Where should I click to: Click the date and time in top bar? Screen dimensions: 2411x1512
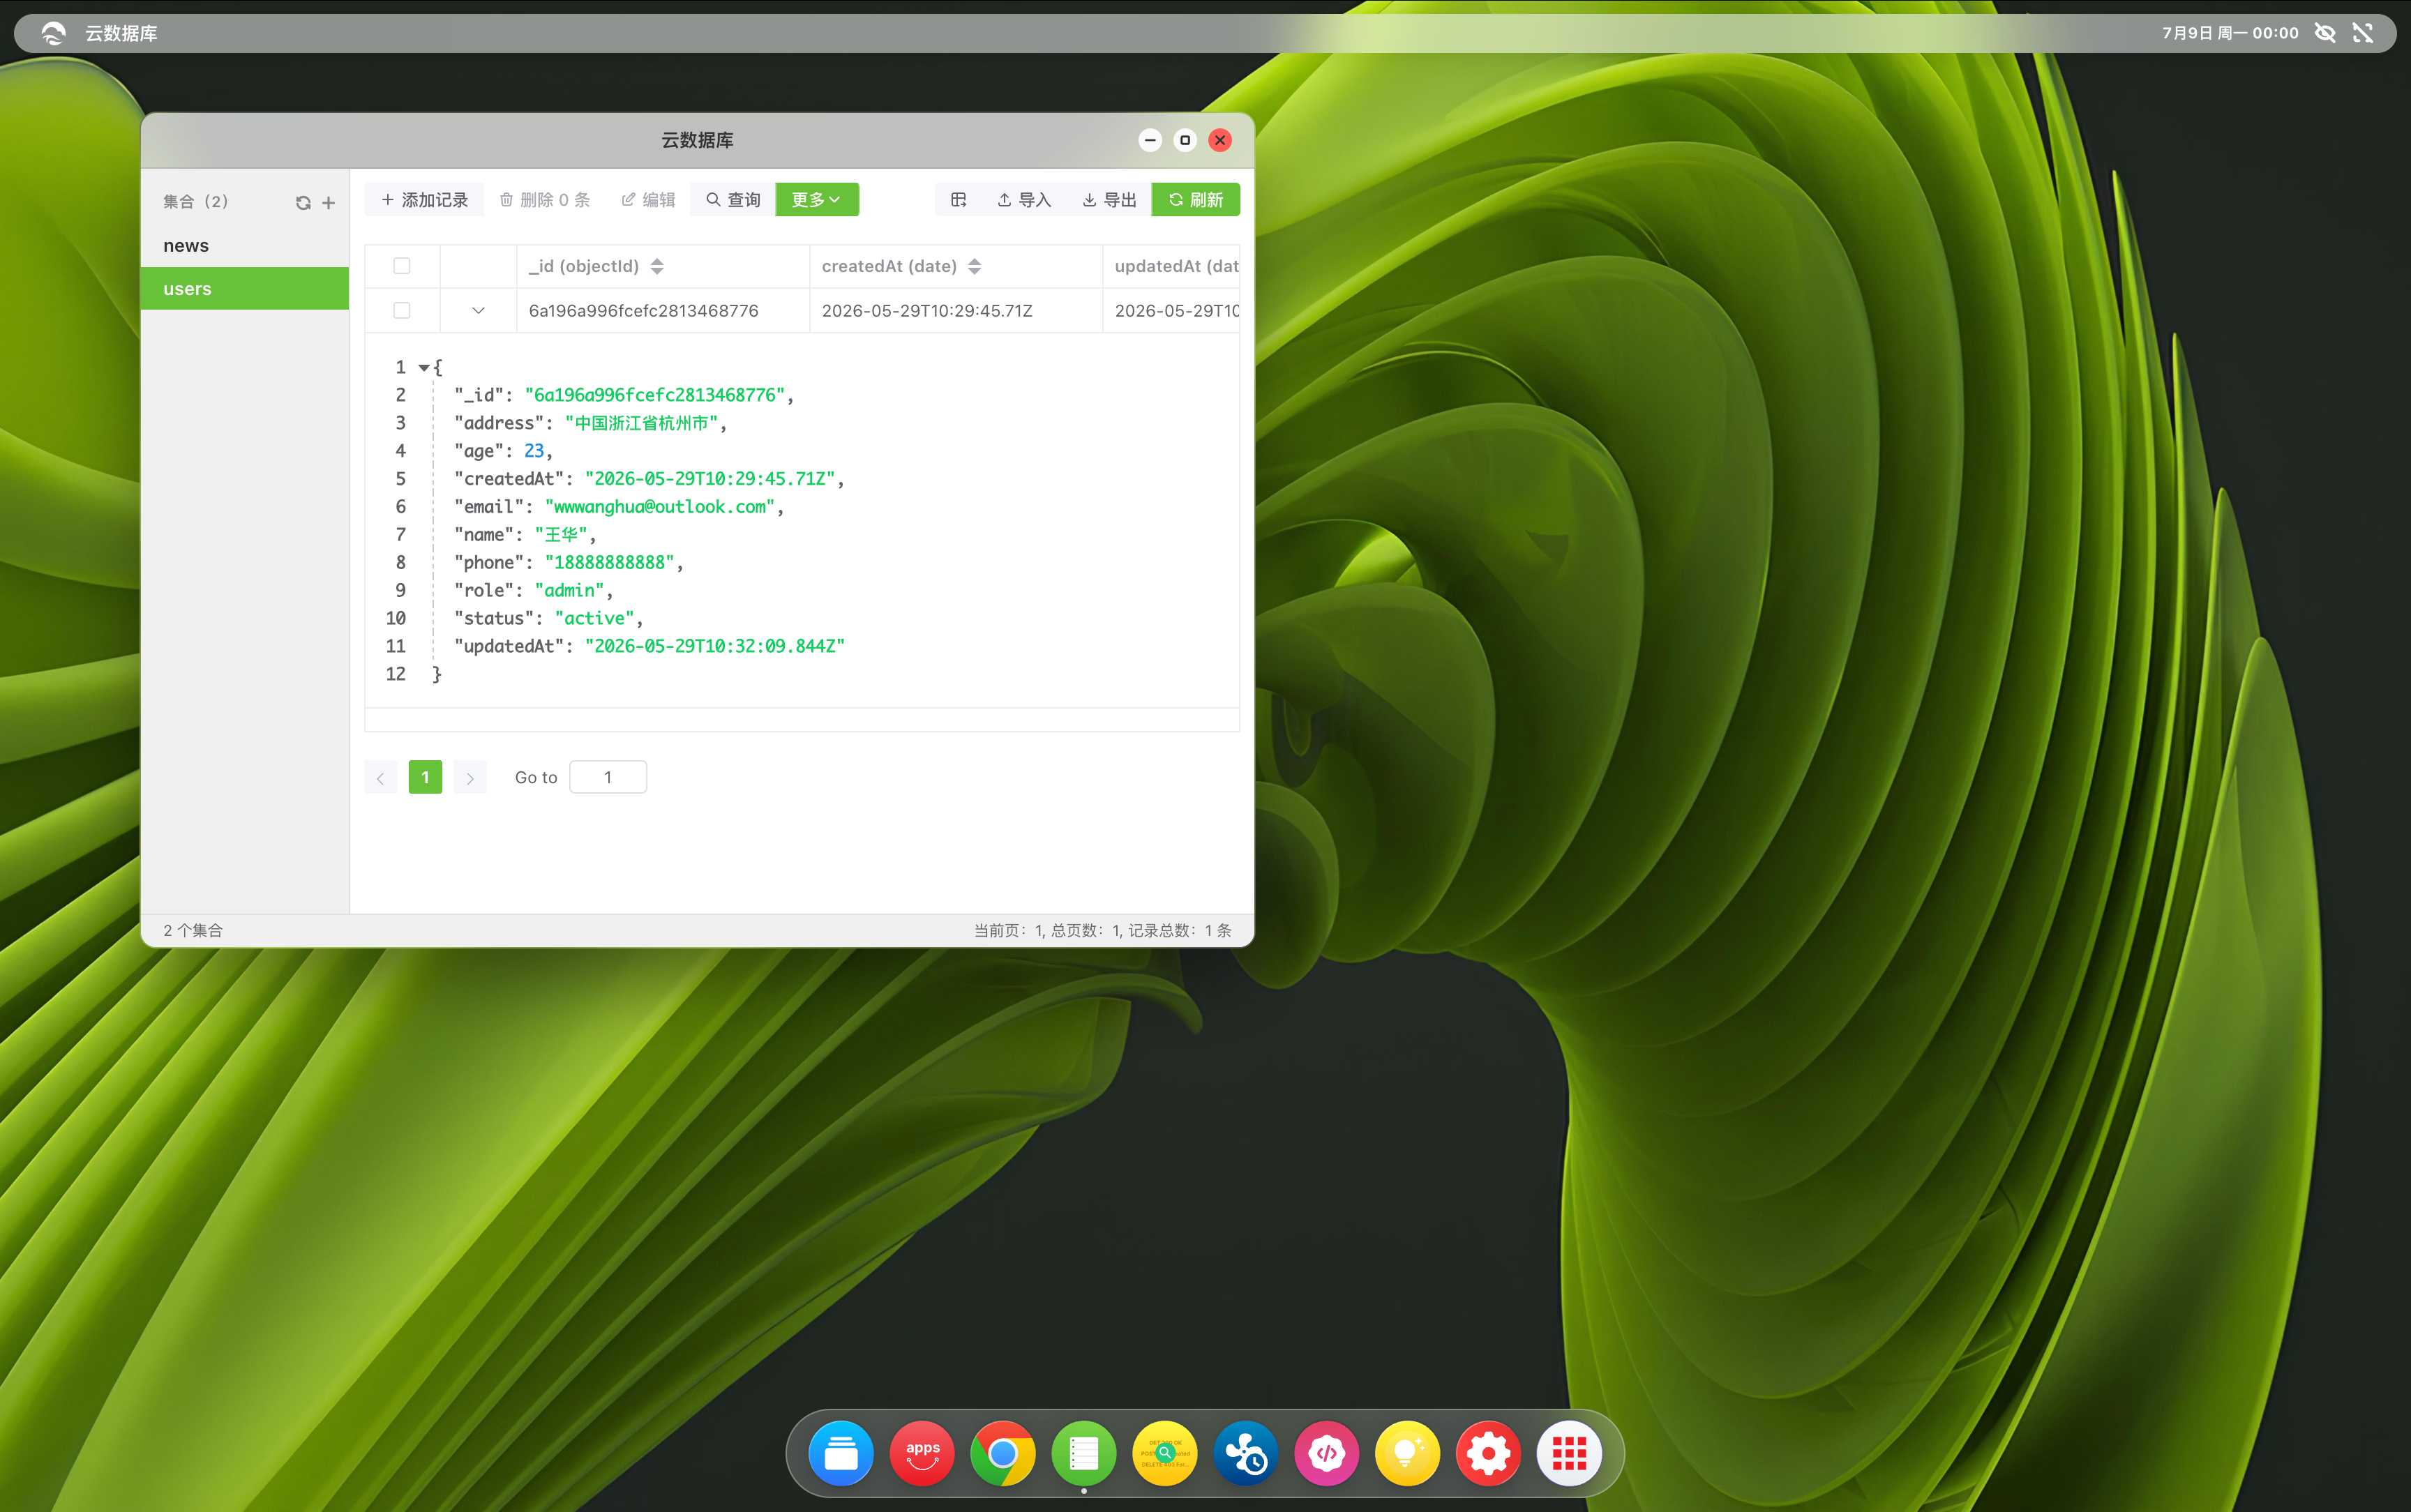2230,33
